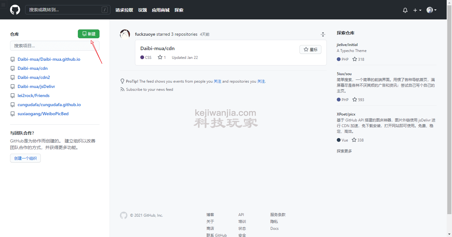Expand the starred repositories feed item
This screenshot has width=452, height=237.
pos(323,34)
